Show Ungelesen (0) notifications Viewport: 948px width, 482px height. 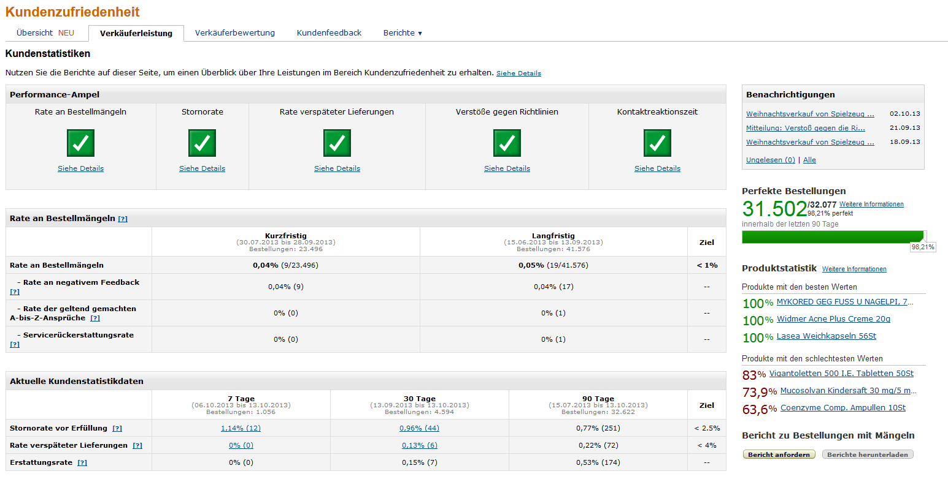click(x=771, y=160)
